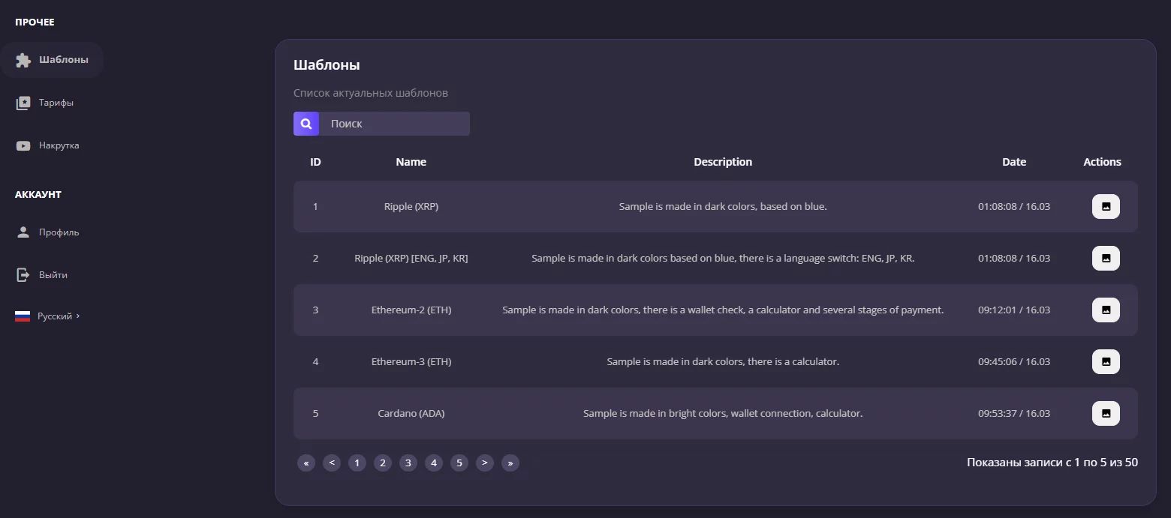1171x518 pixels.
Task: Show image preview for Ethereum-3 (ETH)
Action: click(x=1105, y=361)
